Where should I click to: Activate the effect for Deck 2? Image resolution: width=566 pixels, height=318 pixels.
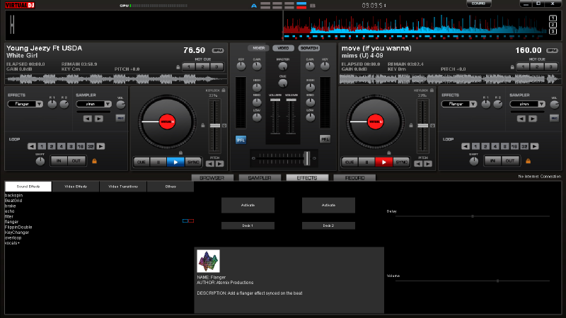[x=328, y=205]
